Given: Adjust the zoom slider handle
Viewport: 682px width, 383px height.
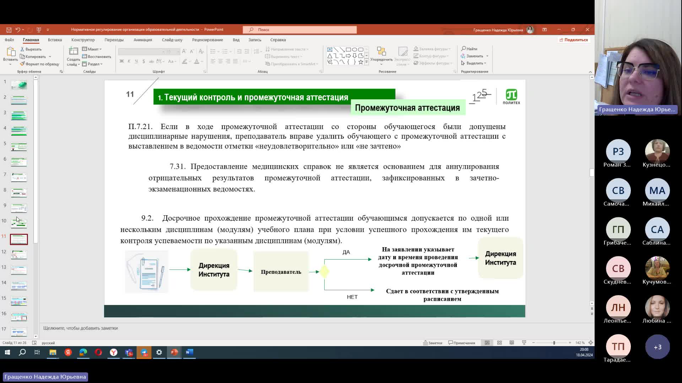Looking at the screenshot, I should (x=554, y=343).
